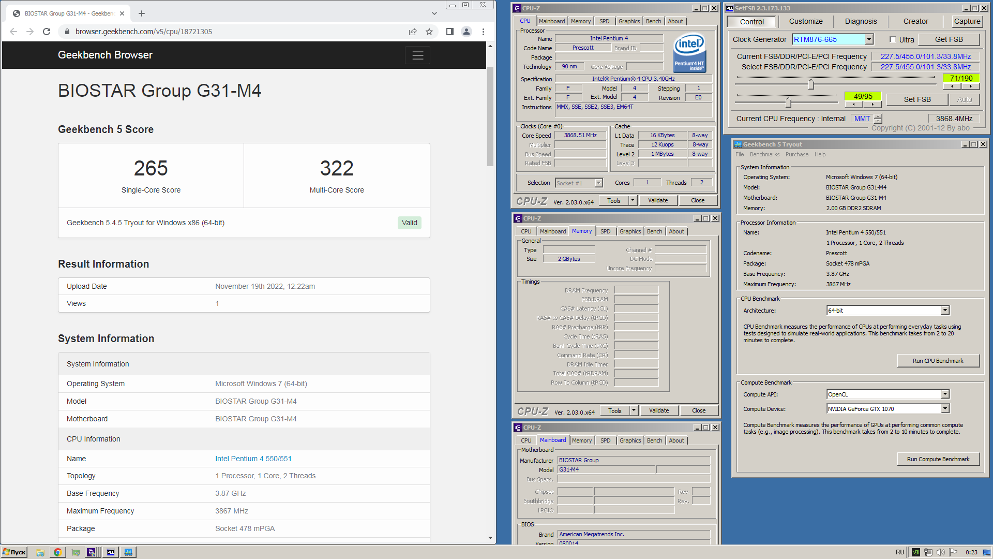Open Clock Generator RTM876-665 dropdown
The width and height of the screenshot is (993, 559).
869,39
